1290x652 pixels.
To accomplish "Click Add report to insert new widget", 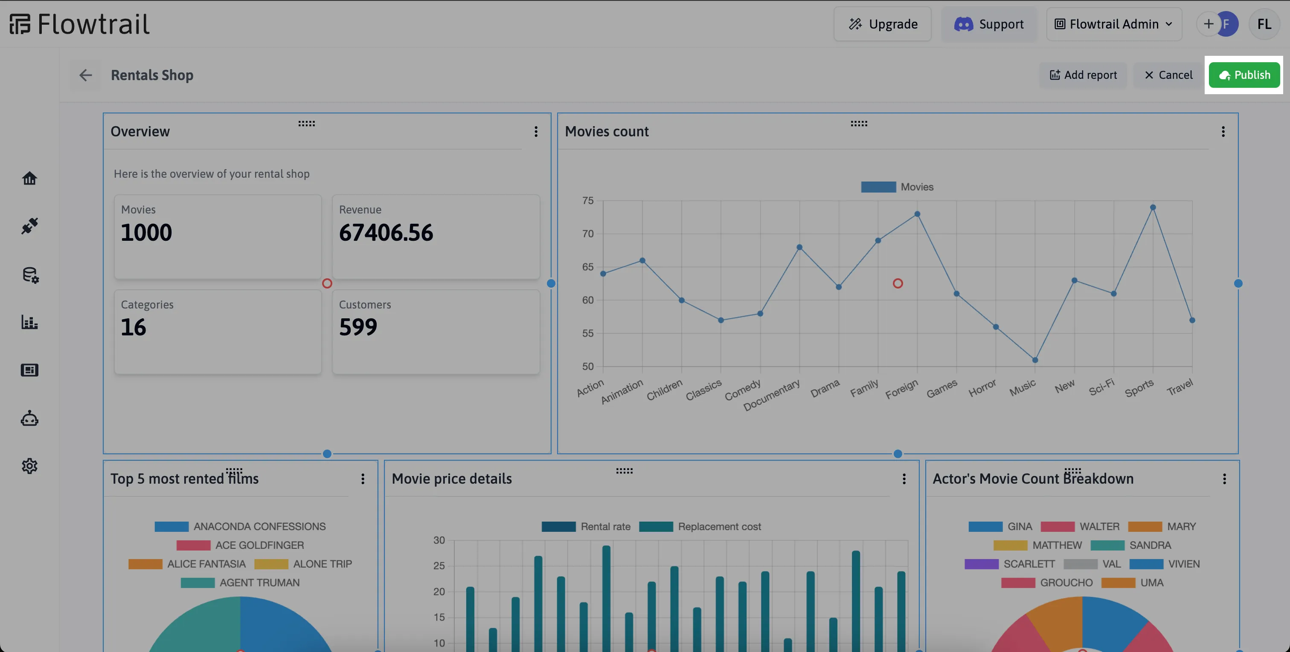I will [1084, 75].
